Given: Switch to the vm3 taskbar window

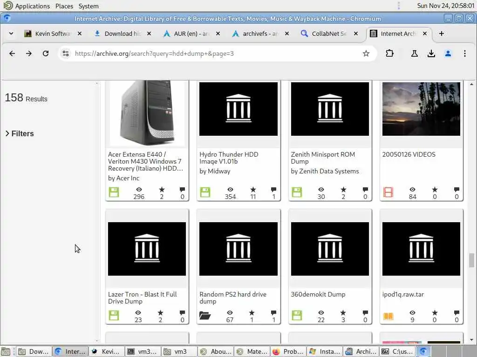Looking at the screenshot, I should pos(179,351).
